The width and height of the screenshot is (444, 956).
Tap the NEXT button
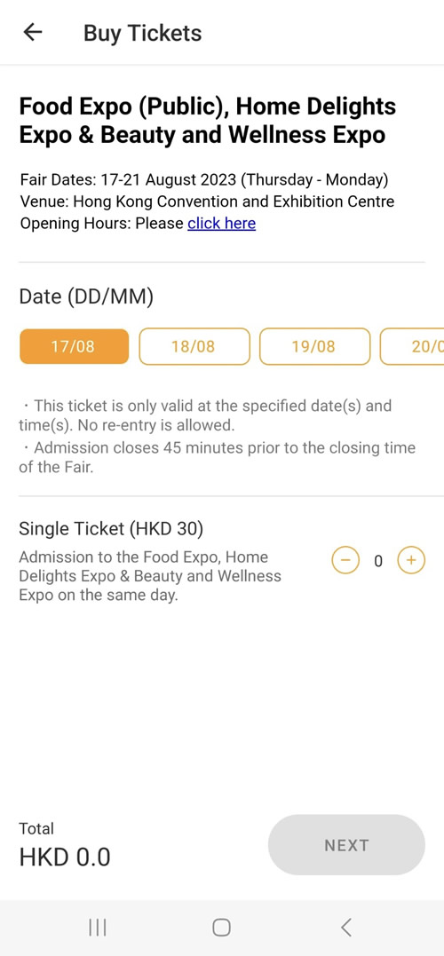point(346,845)
